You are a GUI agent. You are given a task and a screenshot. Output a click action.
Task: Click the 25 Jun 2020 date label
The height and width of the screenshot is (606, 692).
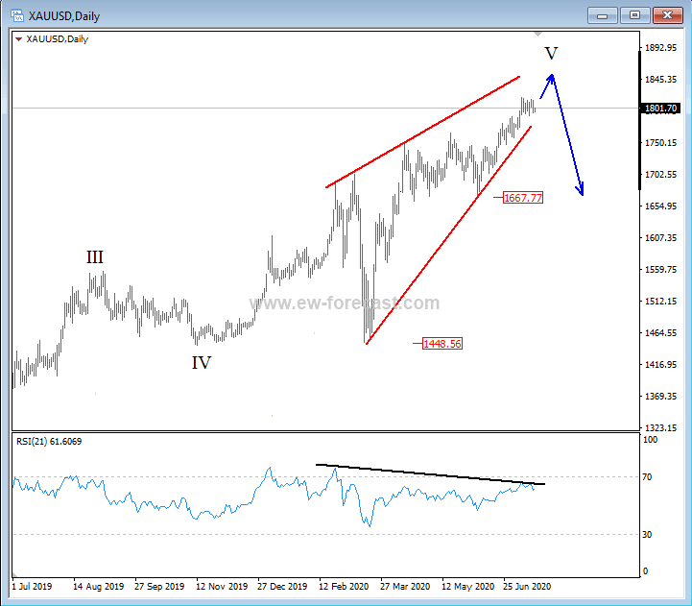[527, 587]
